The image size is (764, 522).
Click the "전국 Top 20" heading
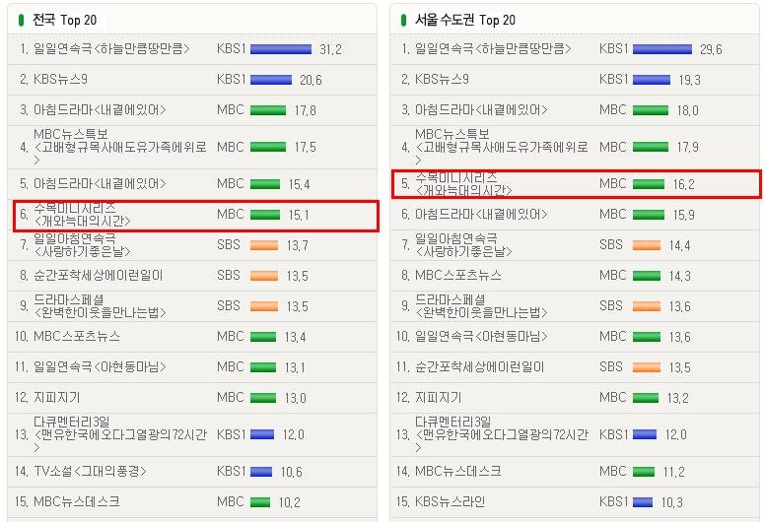point(64,20)
